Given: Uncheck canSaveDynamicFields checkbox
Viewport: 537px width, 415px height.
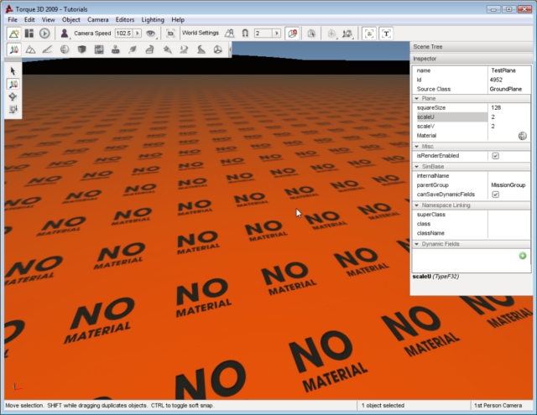Looking at the screenshot, I should click(495, 195).
